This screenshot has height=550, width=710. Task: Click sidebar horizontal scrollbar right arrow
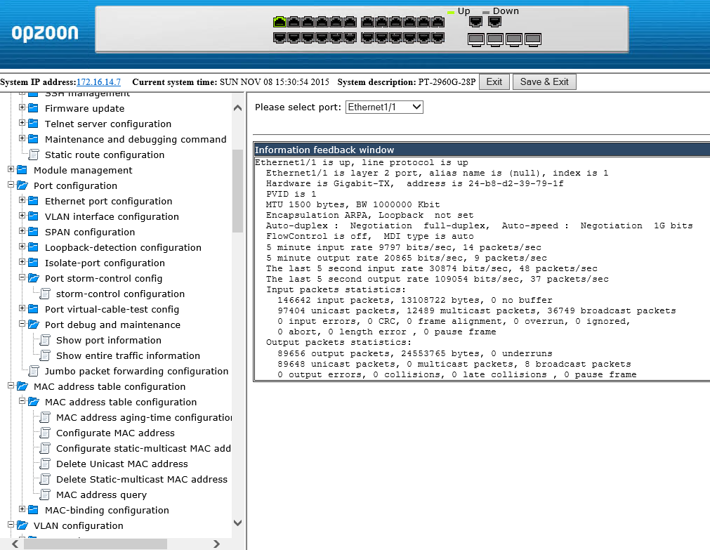pyautogui.click(x=216, y=544)
